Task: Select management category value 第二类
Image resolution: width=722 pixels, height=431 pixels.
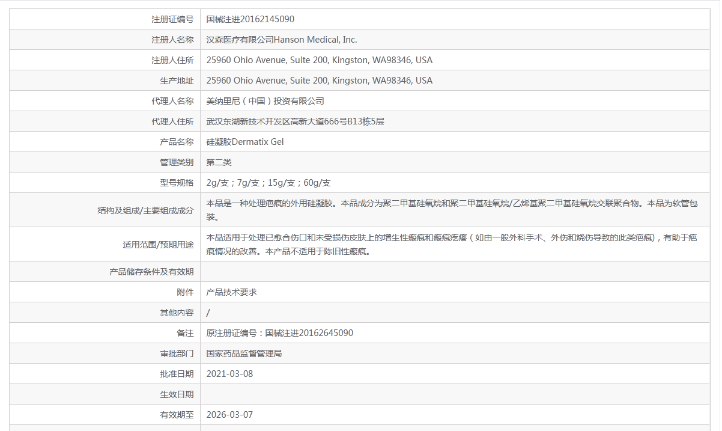Action: (x=219, y=162)
